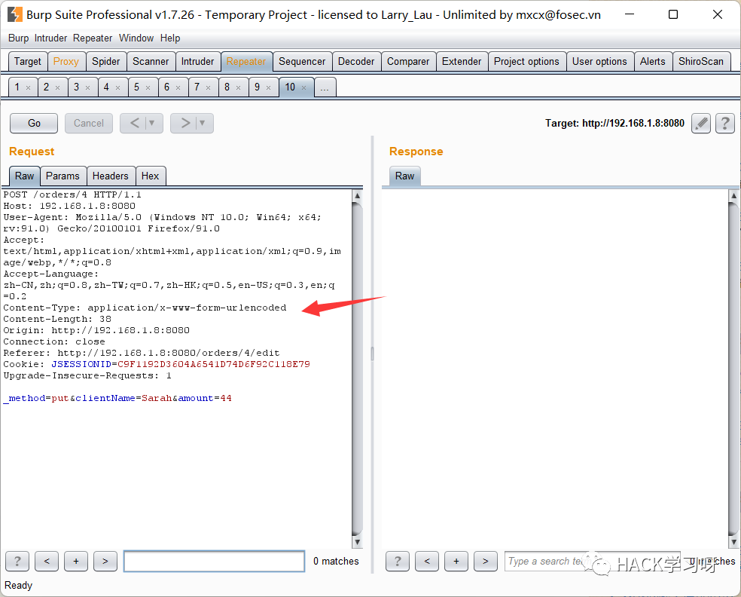
Task: Click the request pane scroll up arrow
Action: (358, 195)
